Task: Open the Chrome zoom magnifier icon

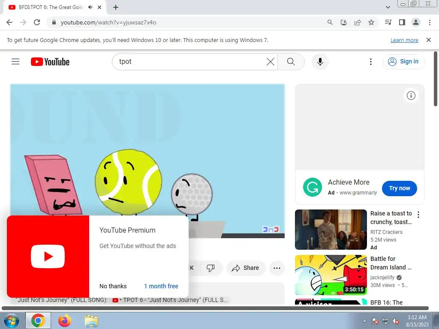Action: pyautogui.click(x=330, y=22)
